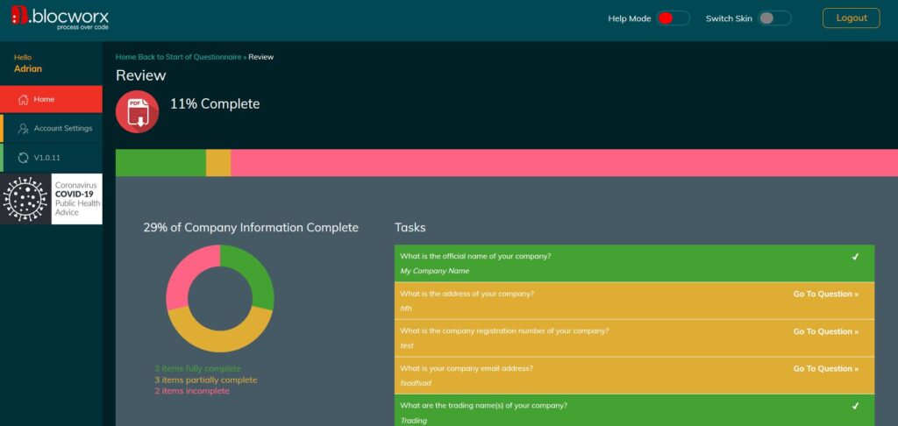Open Account Settings in the sidebar
The width and height of the screenshot is (898, 426).
[x=52, y=129]
